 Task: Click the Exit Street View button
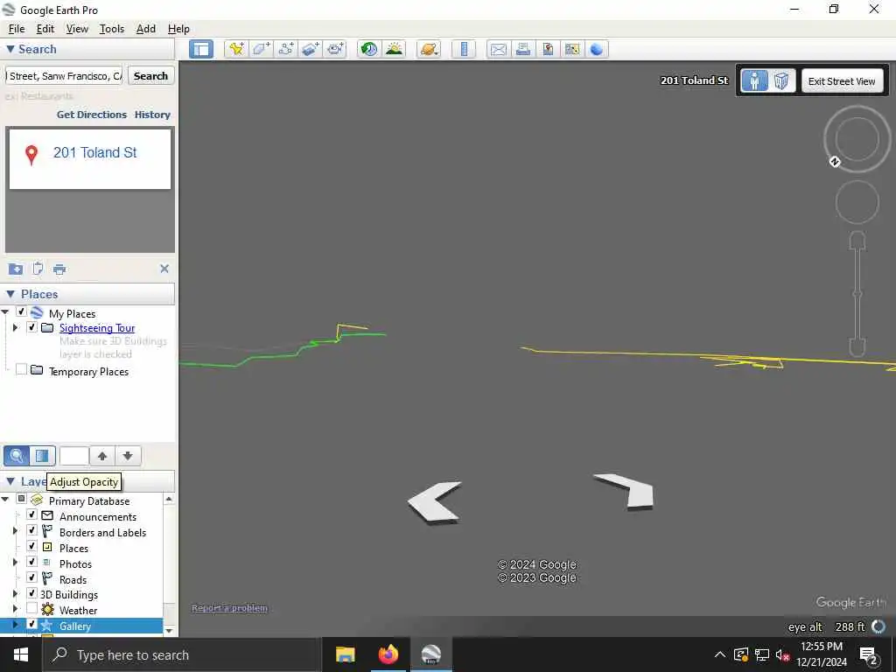pos(842,81)
